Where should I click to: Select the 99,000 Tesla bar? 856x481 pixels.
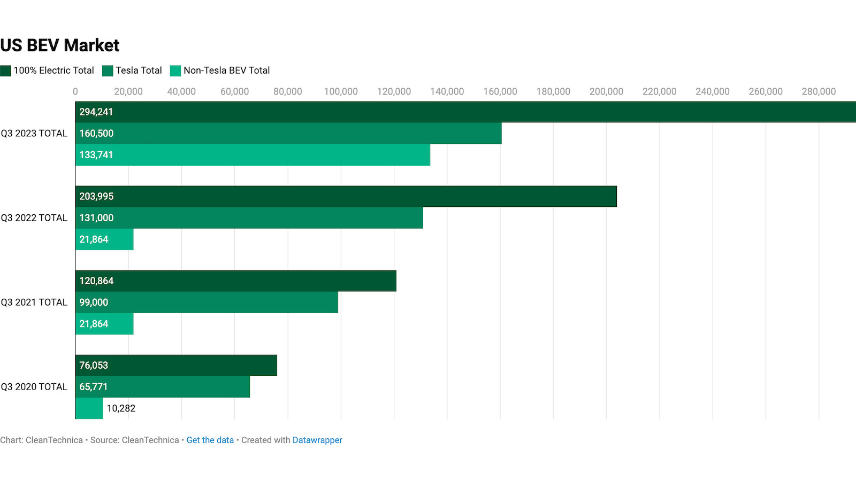(x=207, y=302)
